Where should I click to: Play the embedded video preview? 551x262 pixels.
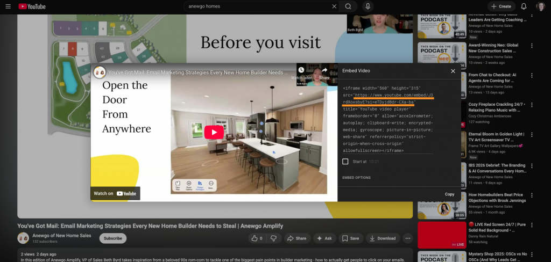(x=214, y=133)
